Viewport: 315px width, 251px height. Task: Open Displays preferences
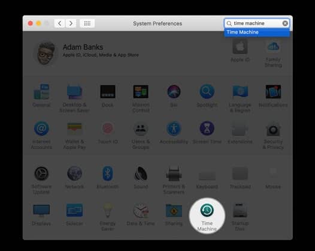[41, 214]
